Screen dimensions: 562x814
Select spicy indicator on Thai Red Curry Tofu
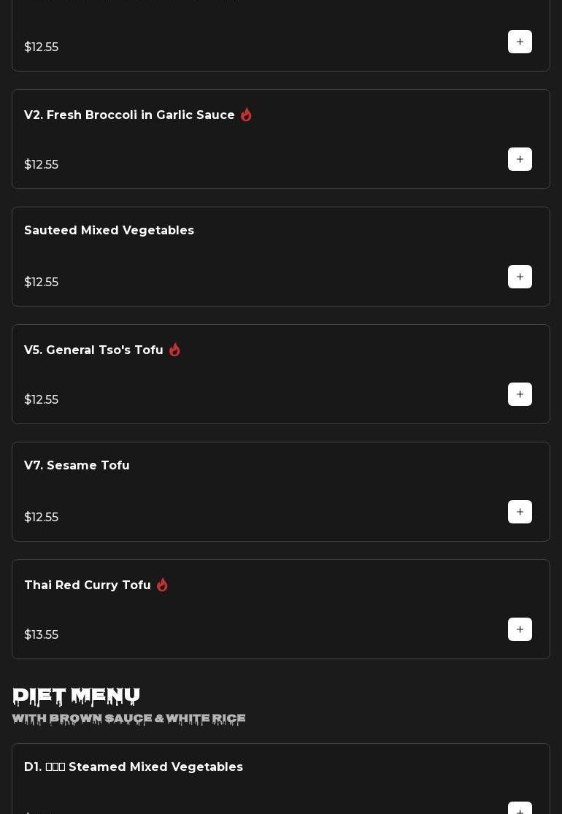coord(162,585)
